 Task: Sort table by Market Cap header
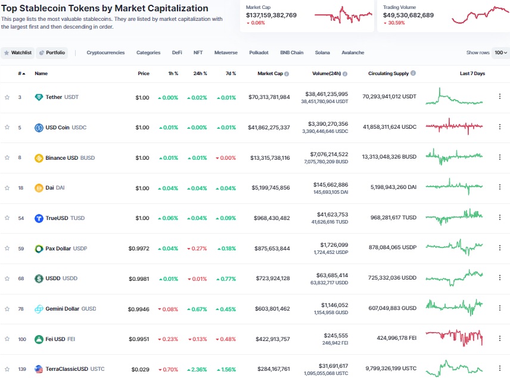tap(270, 73)
